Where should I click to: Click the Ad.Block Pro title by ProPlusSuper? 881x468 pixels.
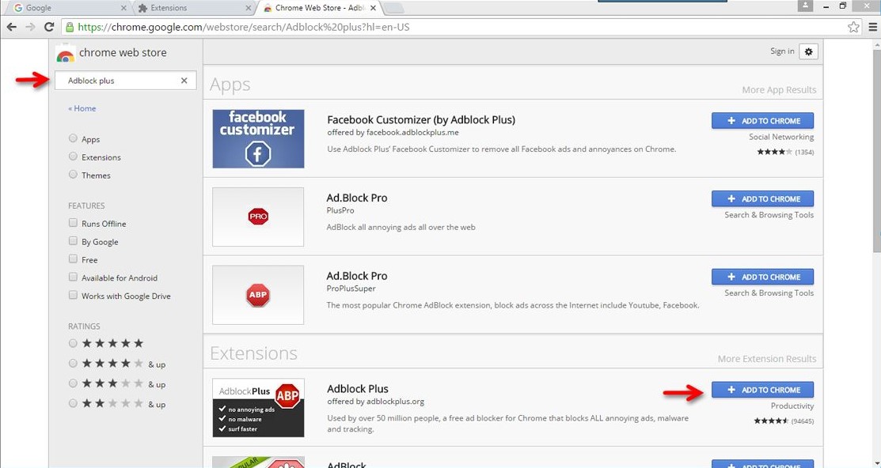(357, 276)
